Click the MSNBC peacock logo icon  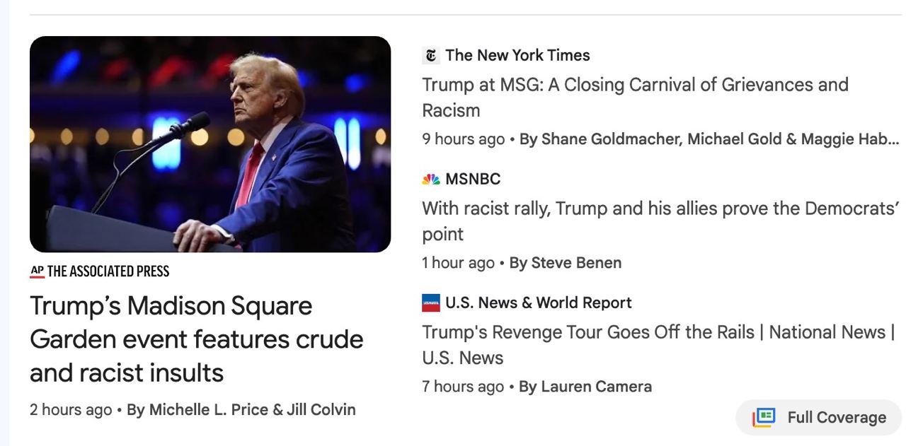(430, 180)
